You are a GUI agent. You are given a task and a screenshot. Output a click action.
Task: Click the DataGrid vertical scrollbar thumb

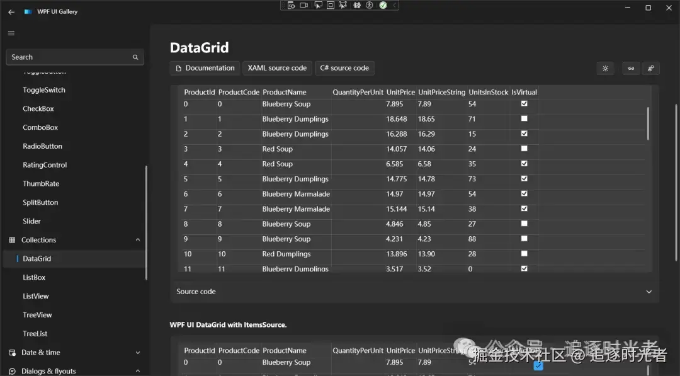coord(648,123)
